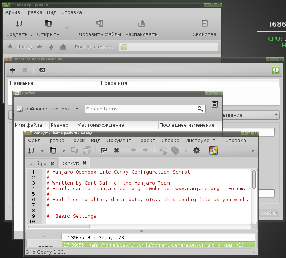Close the config.pl tab

[x=52, y=163]
